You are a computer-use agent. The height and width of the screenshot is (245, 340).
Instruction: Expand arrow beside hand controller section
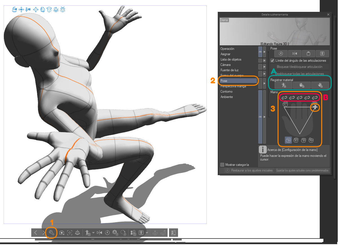point(265,117)
